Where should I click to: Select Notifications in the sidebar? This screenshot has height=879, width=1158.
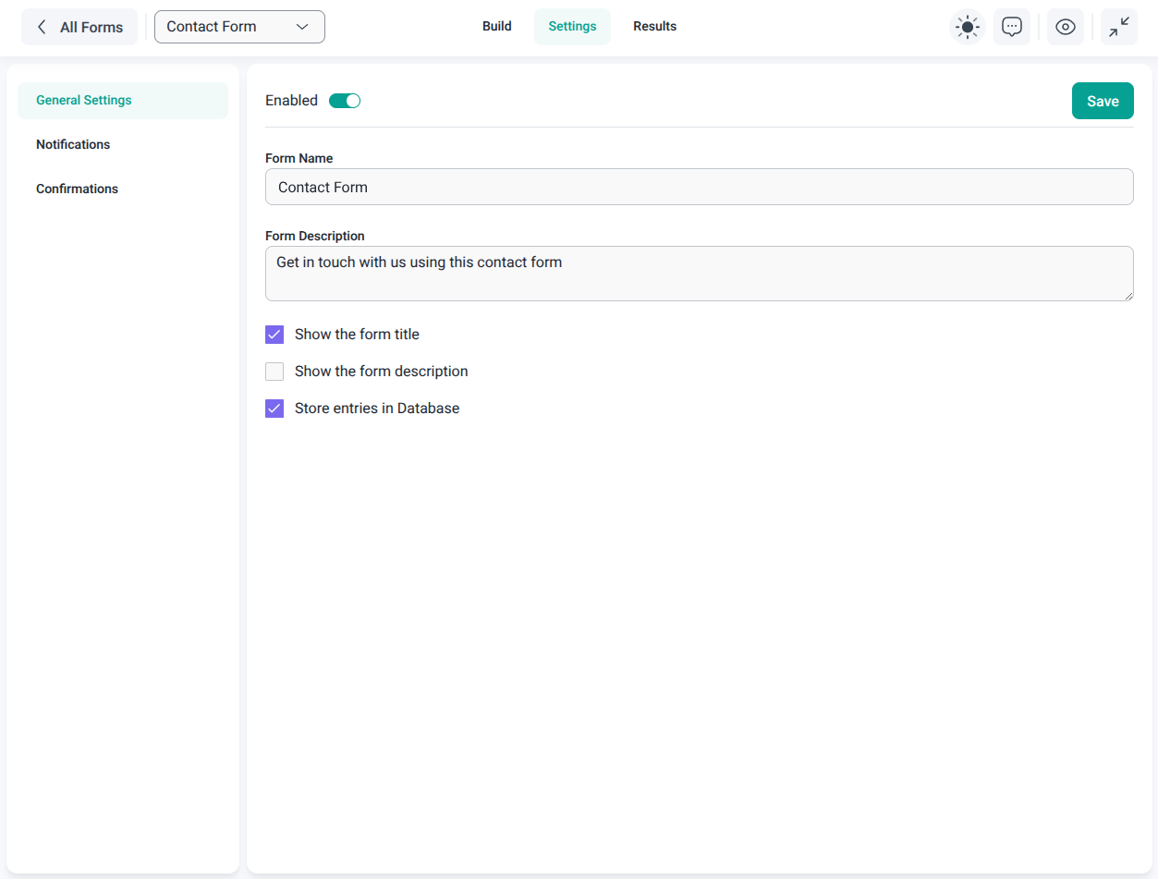(73, 144)
